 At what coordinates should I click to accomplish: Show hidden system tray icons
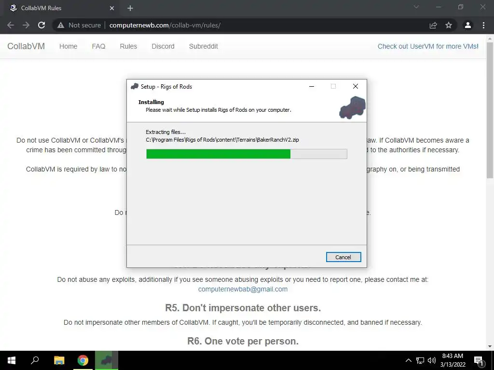pyautogui.click(x=408, y=360)
